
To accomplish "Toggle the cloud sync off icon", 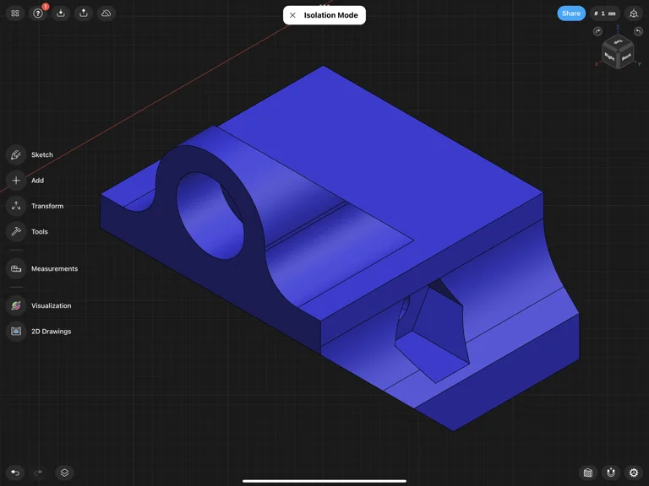I will tap(106, 13).
